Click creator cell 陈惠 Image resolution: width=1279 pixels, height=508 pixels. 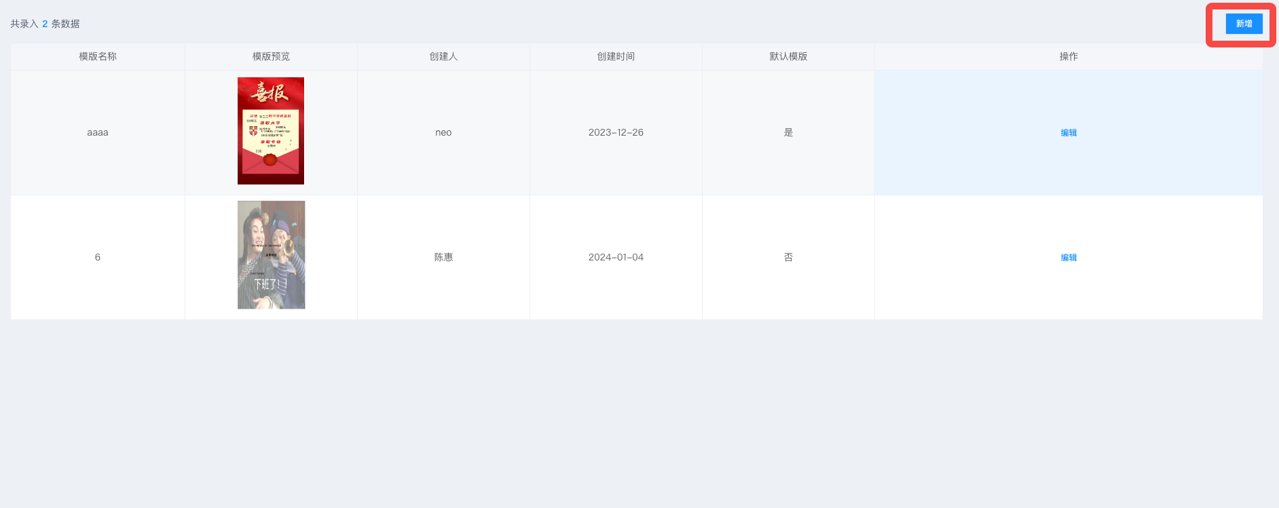click(x=443, y=257)
